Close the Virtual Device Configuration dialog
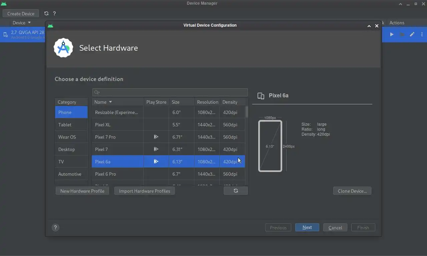 pos(377,26)
